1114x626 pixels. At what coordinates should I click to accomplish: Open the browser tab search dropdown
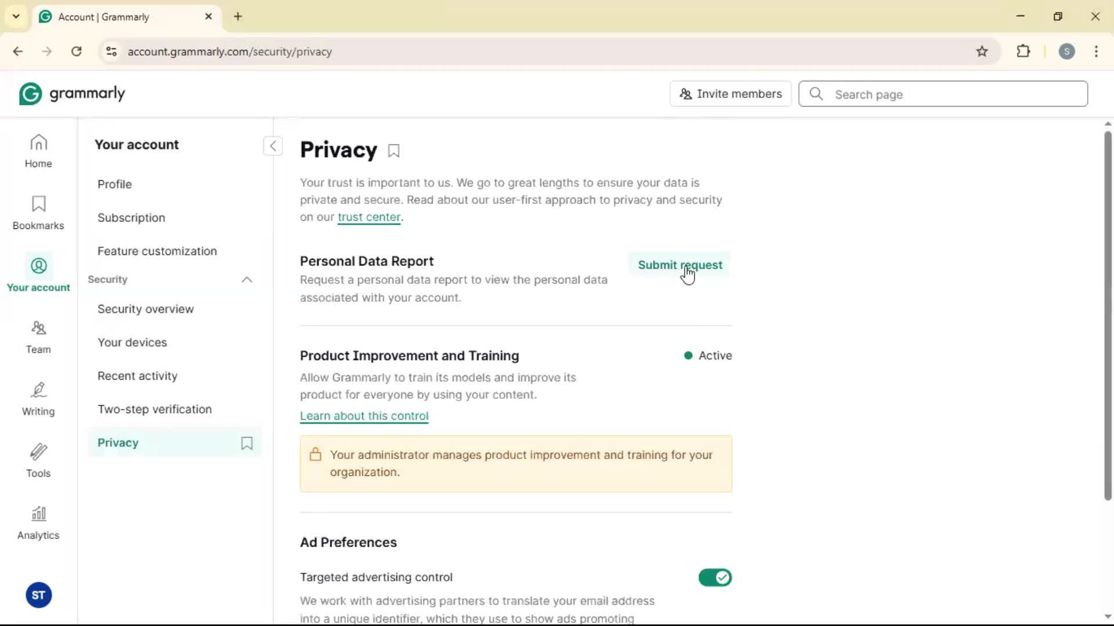point(16,16)
